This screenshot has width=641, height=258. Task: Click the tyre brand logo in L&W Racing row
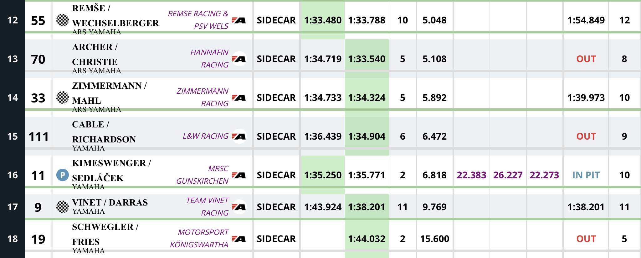(239, 136)
